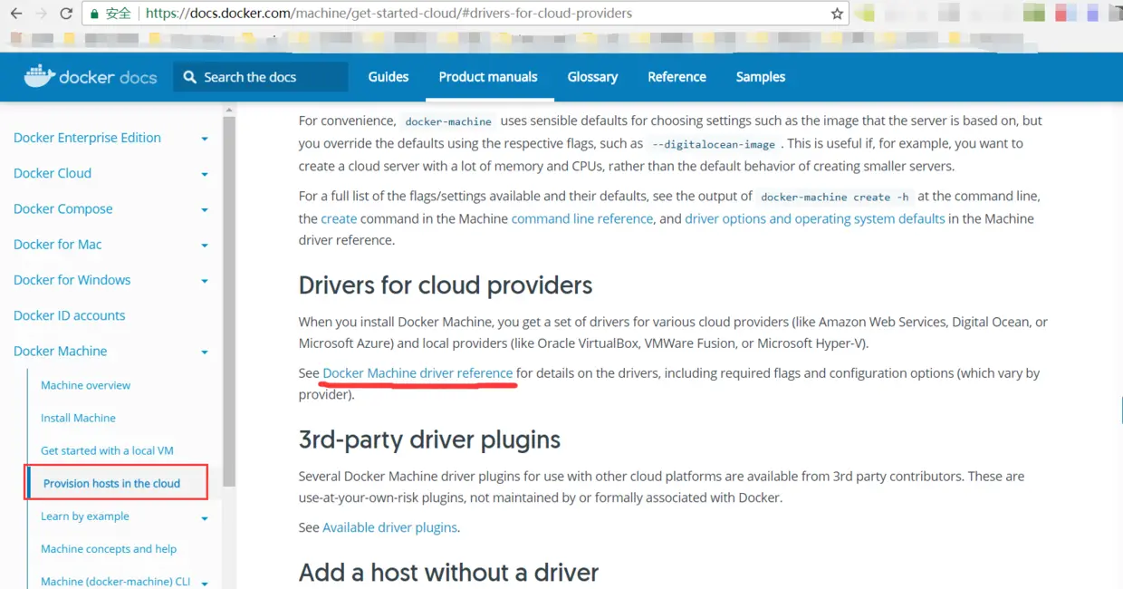Open Docker ID accounts in sidebar
This screenshot has height=589, width=1123.
click(x=69, y=315)
